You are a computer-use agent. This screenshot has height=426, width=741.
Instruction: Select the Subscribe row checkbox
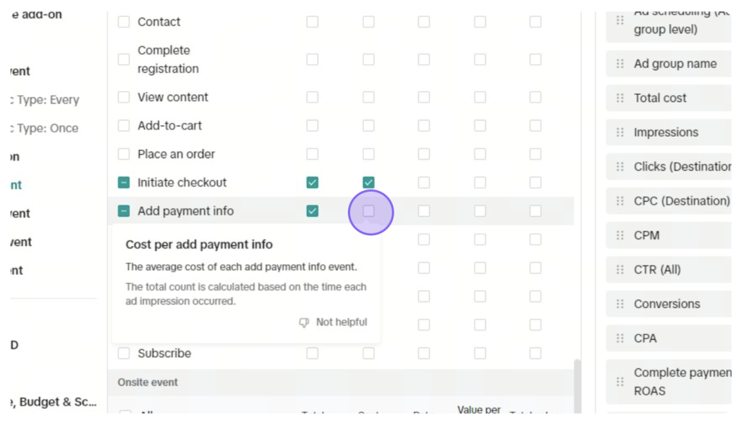(x=124, y=353)
